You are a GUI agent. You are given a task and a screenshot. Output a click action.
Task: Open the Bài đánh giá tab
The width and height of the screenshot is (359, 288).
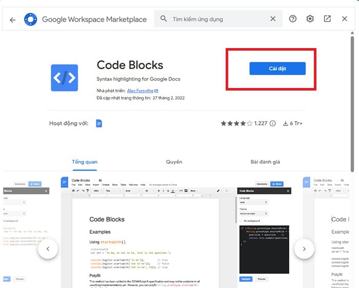pos(265,162)
